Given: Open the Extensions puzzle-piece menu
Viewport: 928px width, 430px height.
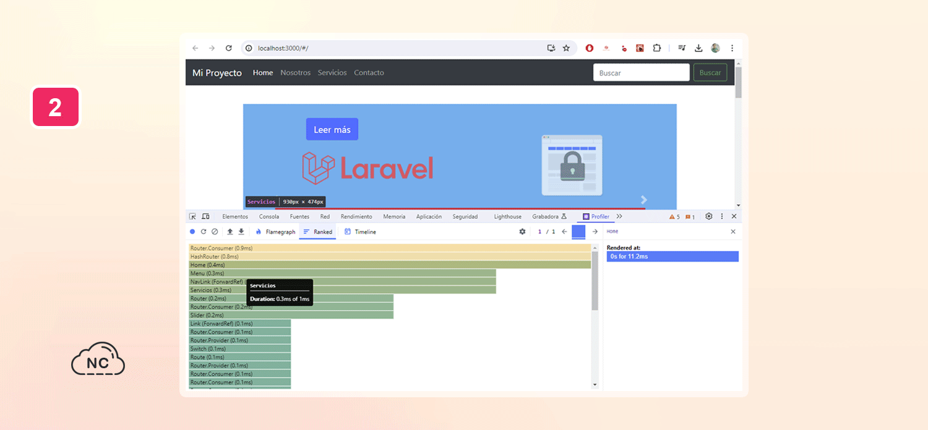Looking at the screenshot, I should pyautogui.click(x=657, y=48).
